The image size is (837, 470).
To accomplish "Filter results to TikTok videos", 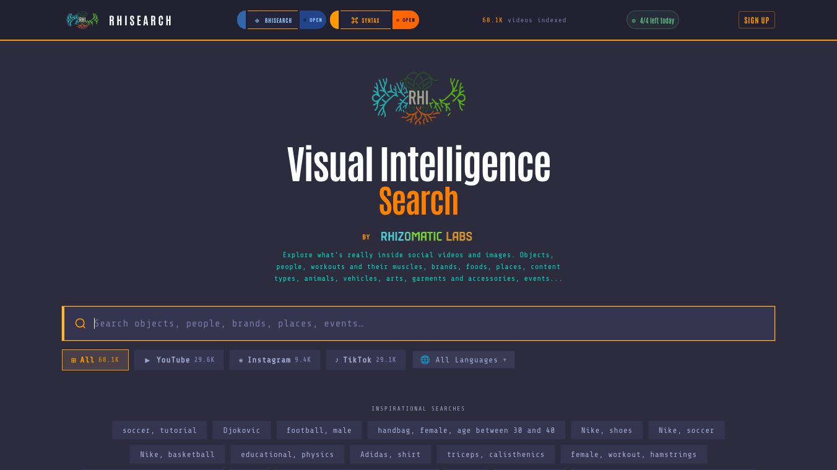I will click(x=366, y=360).
